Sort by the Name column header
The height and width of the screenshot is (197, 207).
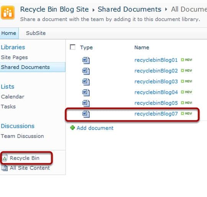point(142,48)
